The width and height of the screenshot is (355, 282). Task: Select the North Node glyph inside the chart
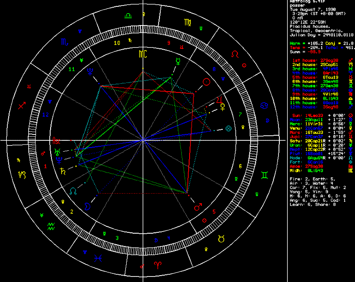click(73, 191)
